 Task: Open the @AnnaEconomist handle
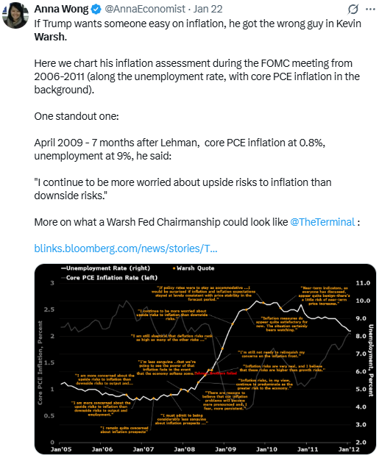tap(145, 9)
